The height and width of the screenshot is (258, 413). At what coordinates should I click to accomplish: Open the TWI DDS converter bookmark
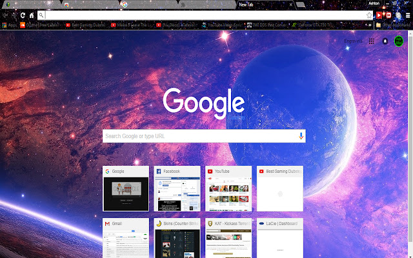point(267,25)
